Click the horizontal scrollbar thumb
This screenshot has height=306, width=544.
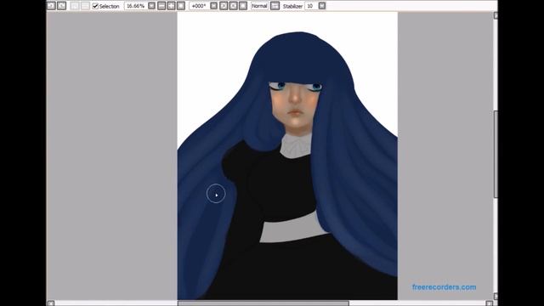263,303
